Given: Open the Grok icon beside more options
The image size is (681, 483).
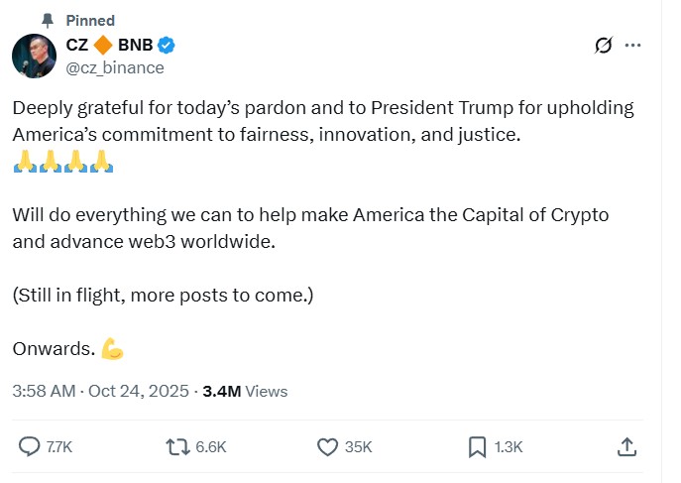Looking at the screenshot, I should click(x=602, y=46).
